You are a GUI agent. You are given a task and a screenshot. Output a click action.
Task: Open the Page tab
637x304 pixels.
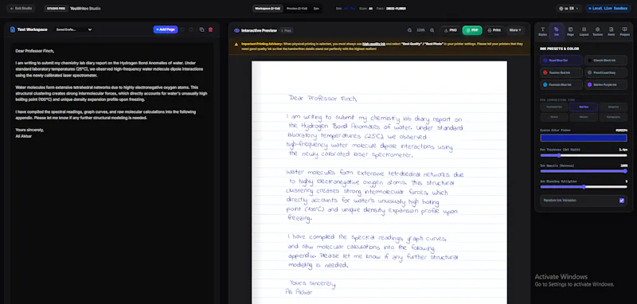[x=570, y=32]
